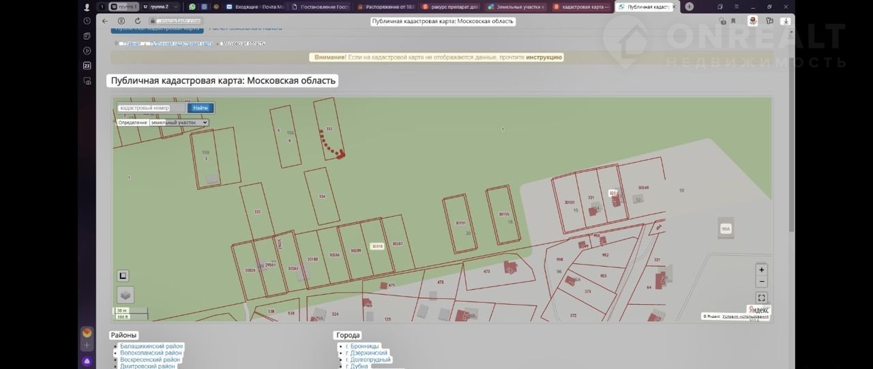Focus the 'кадастровый номер' input field
This screenshot has height=369, width=873.
(151, 108)
